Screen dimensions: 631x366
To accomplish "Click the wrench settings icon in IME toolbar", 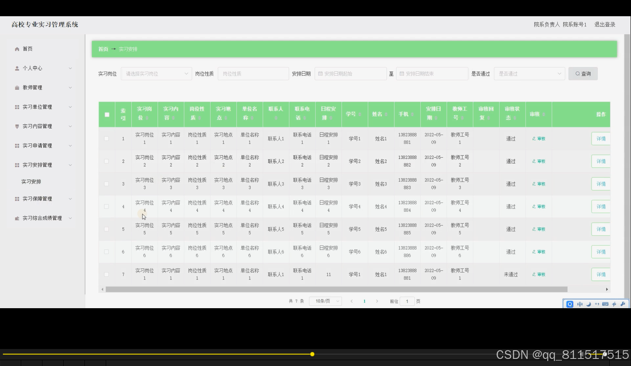I will (623, 304).
